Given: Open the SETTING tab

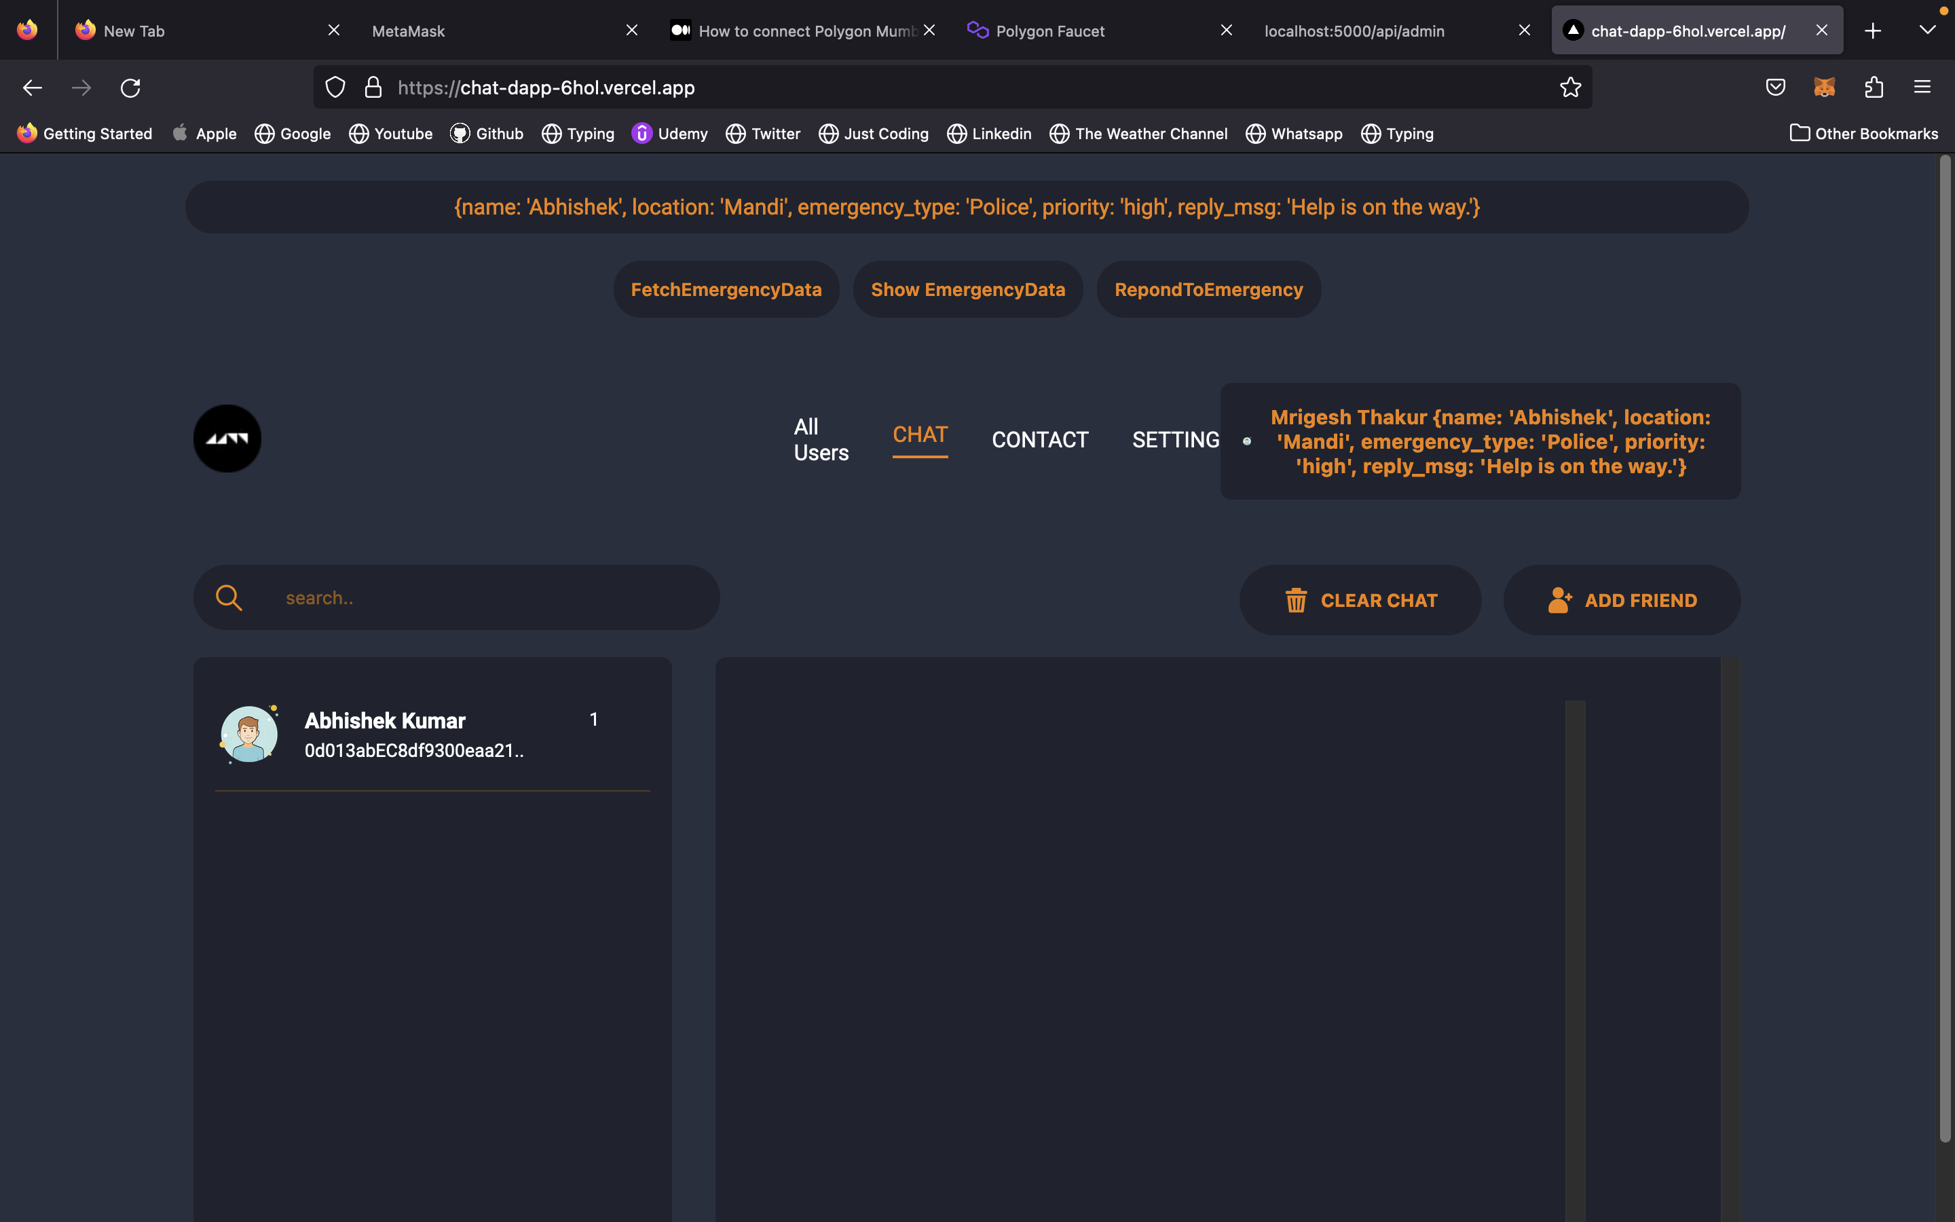Looking at the screenshot, I should point(1176,440).
